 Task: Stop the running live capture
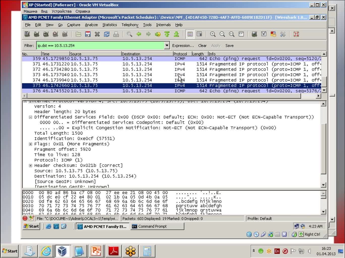pyautogui.click(x=55, y=34)
